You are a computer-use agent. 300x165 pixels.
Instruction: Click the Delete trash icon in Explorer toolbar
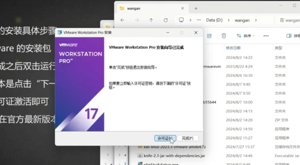pyautogui.click(x=224, y=36)
